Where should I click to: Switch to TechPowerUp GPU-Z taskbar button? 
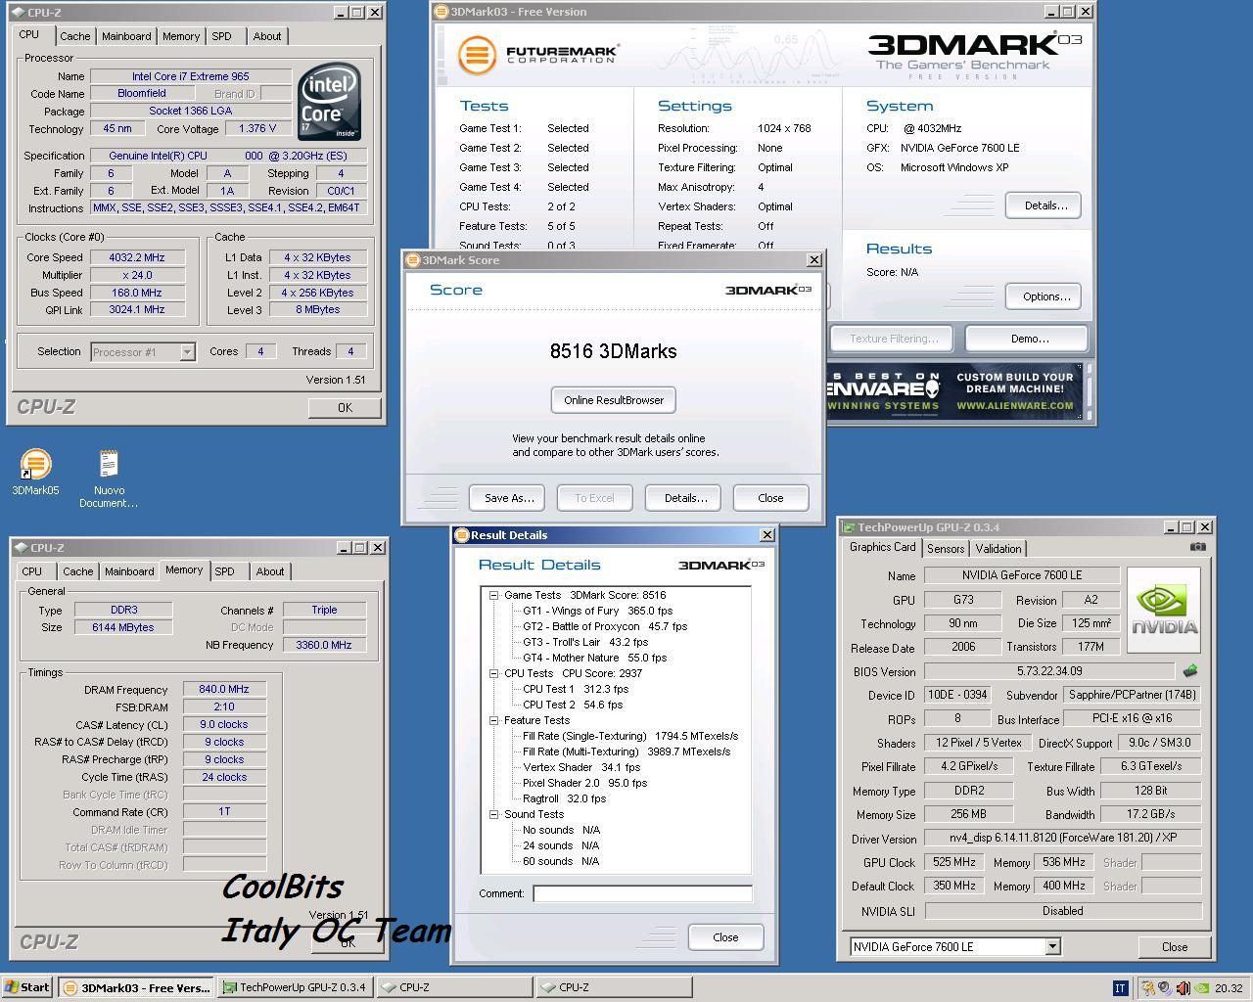295,987
